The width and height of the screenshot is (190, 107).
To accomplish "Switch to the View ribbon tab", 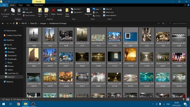I will 28,5.
